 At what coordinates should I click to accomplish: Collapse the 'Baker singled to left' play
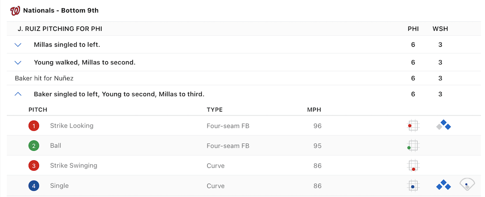click(x=18, y=94)
